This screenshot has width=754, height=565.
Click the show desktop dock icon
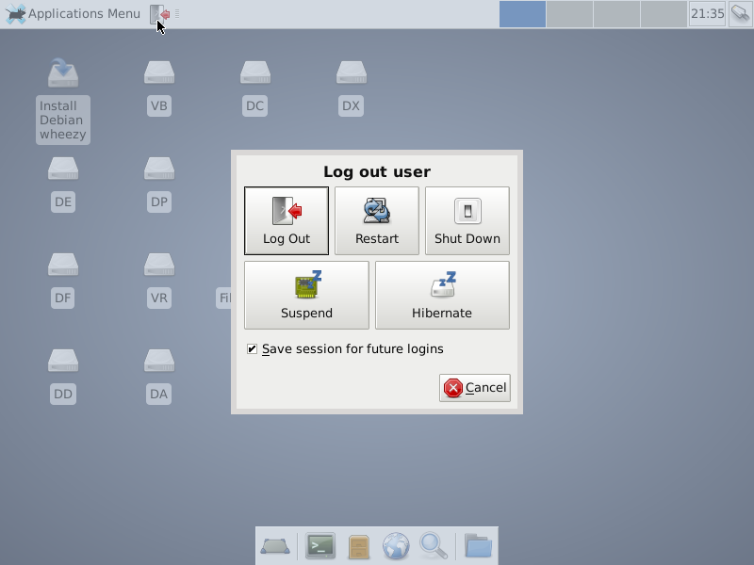coord(275,545)
